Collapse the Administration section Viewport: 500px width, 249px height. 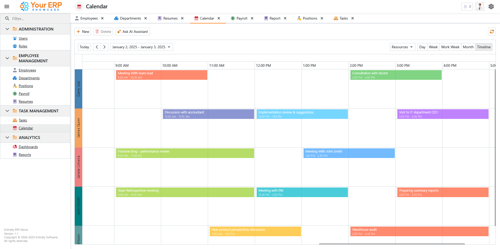pos(7,29)
